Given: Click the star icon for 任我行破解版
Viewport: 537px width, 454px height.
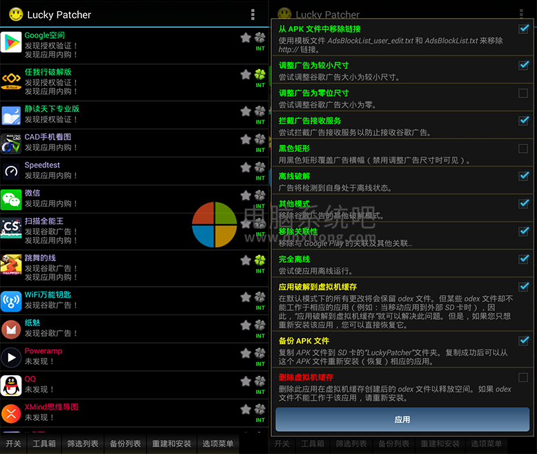Looking at the screenshot, I should coord(246,75).
